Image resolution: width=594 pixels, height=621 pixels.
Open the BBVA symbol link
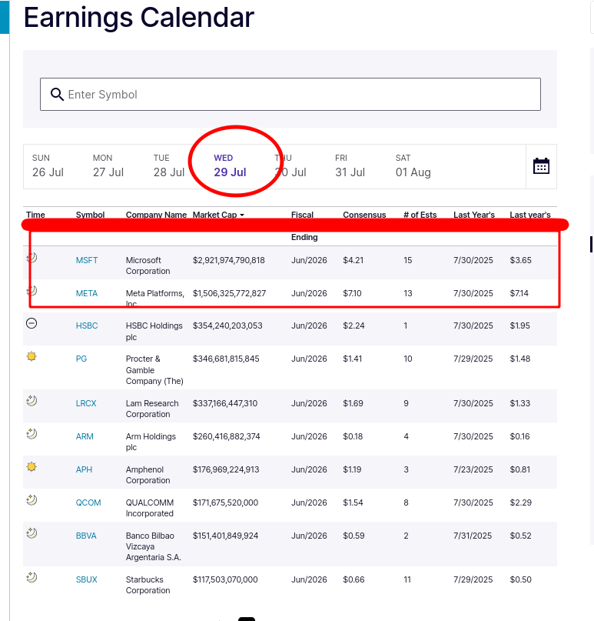86,536
